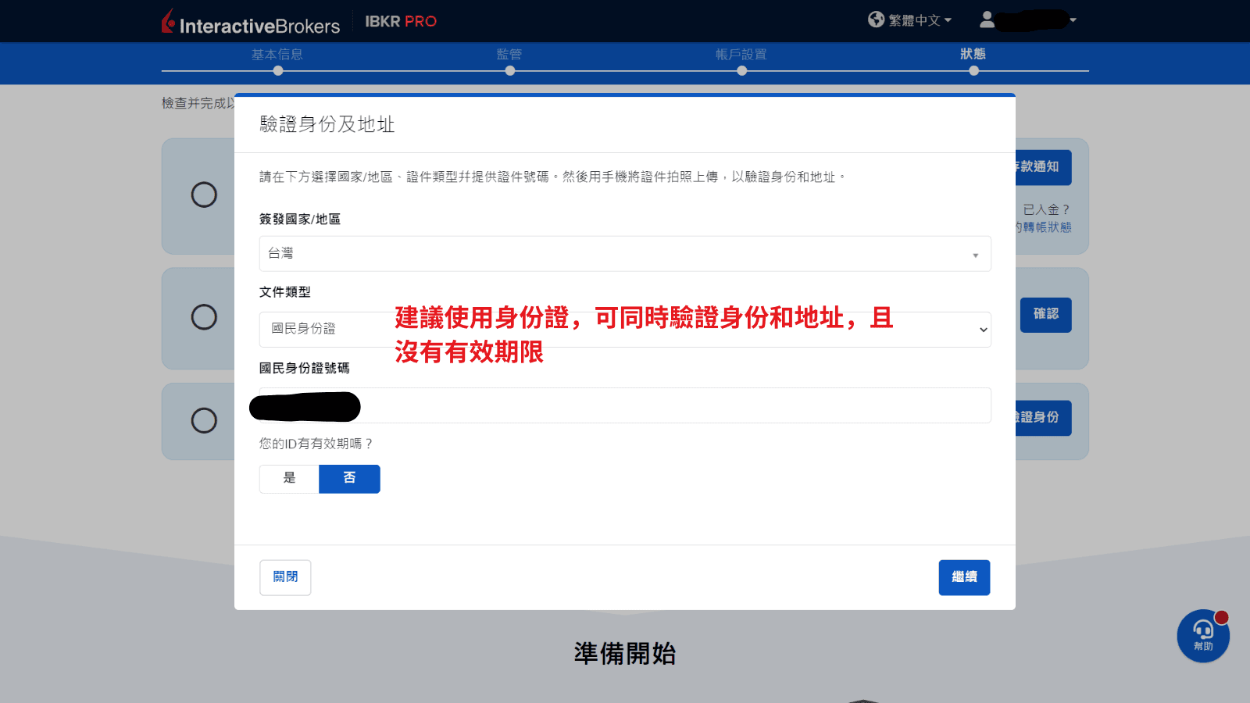The width and height of the screenshot is (1250, 703).
Task: Click the 狀態 progress step dot
Action: [x=973, y=70]
